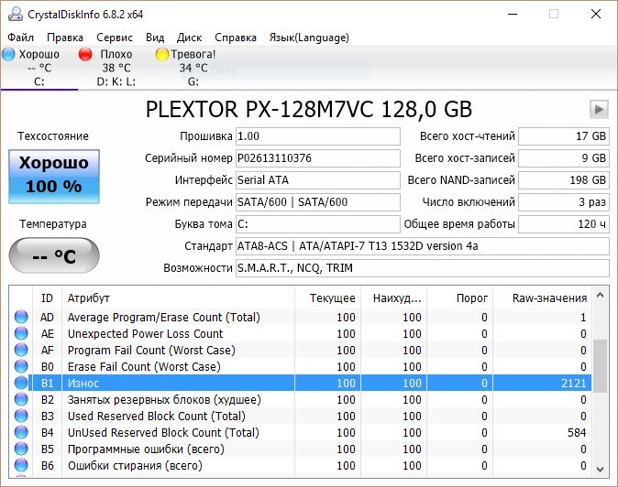Click the Интерфейс field Serial ATA
Screen dimensions: 618x487
318,180
